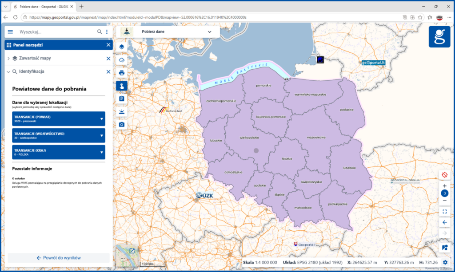455x272 pixels.
Task: Toggle the identification pointer tool
Action: click(122, 86)
